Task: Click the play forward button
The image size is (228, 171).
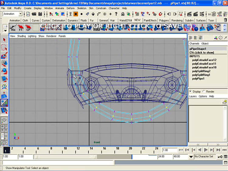Action: click(206, 150)
